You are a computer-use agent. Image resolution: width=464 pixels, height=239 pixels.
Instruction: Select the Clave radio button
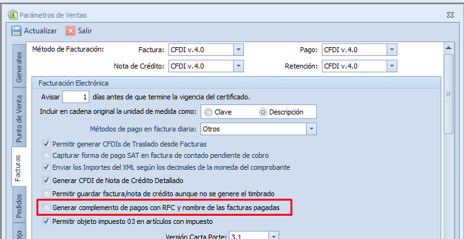(208, 112)
